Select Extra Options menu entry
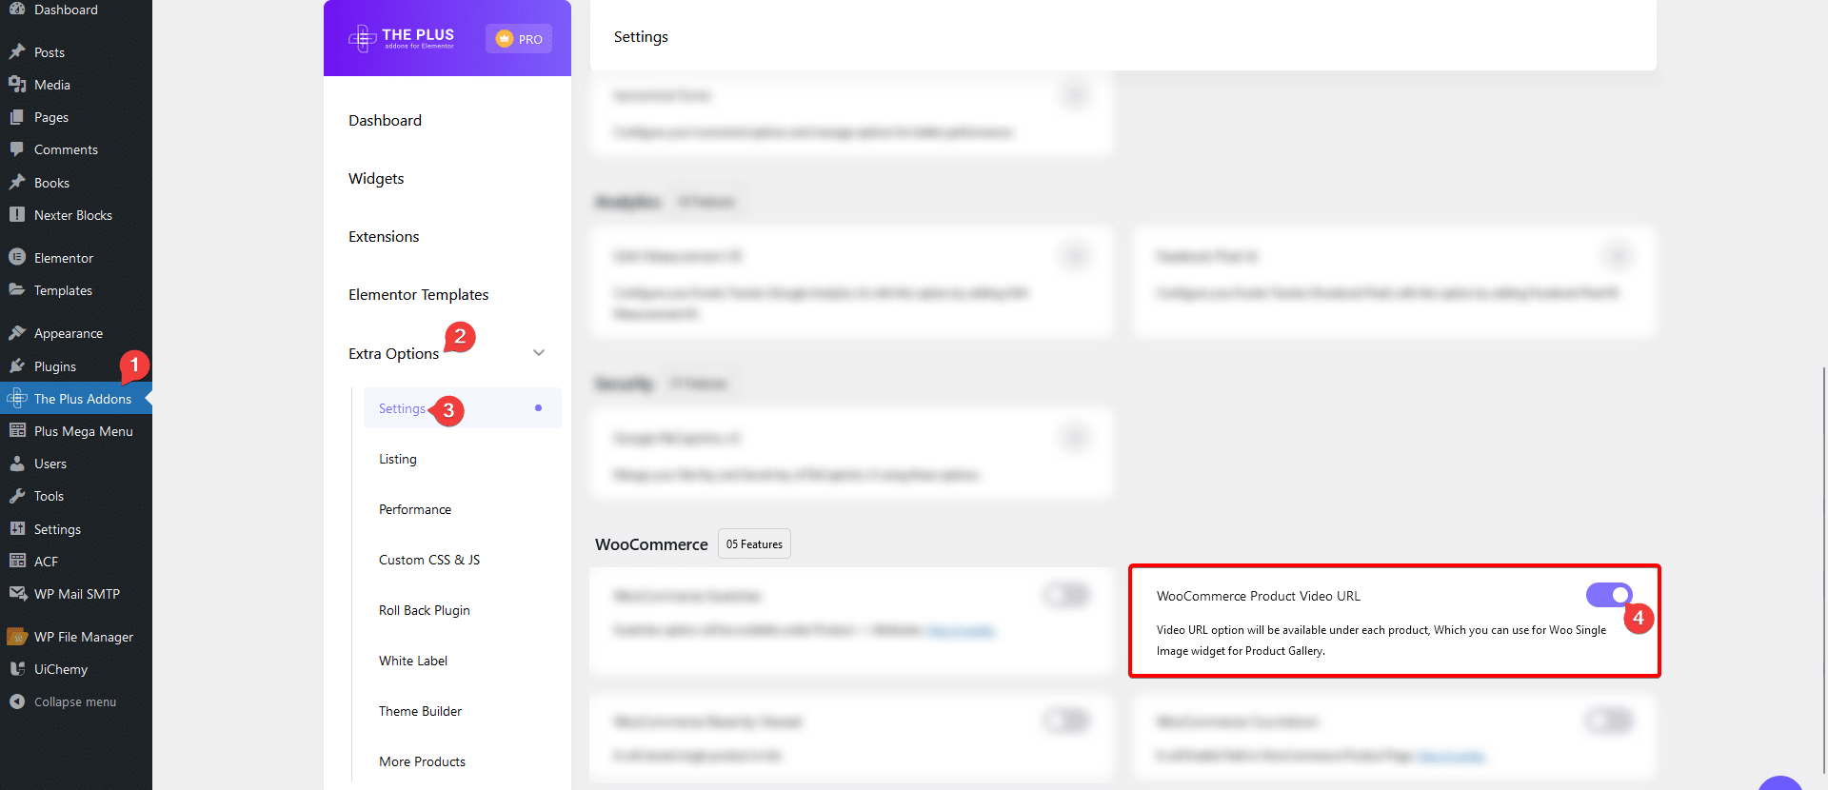Viewport: 1828px width, 790px height. [x=393, y=353]
